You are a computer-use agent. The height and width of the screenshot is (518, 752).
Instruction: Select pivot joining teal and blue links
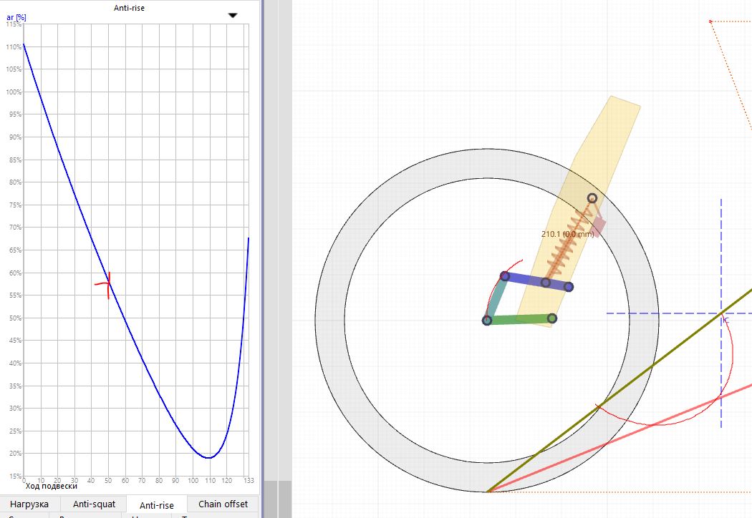[x=505, y=276]
